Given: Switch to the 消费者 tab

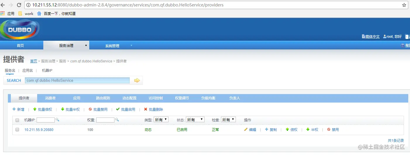Looking at the screenshot, I should click(x=50, y=98).
